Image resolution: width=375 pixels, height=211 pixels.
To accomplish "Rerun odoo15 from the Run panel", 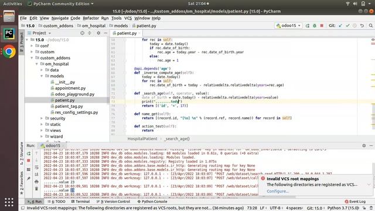I will pos(29,154).
